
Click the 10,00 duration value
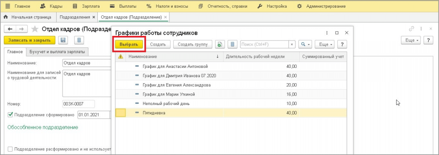[292, 104]
